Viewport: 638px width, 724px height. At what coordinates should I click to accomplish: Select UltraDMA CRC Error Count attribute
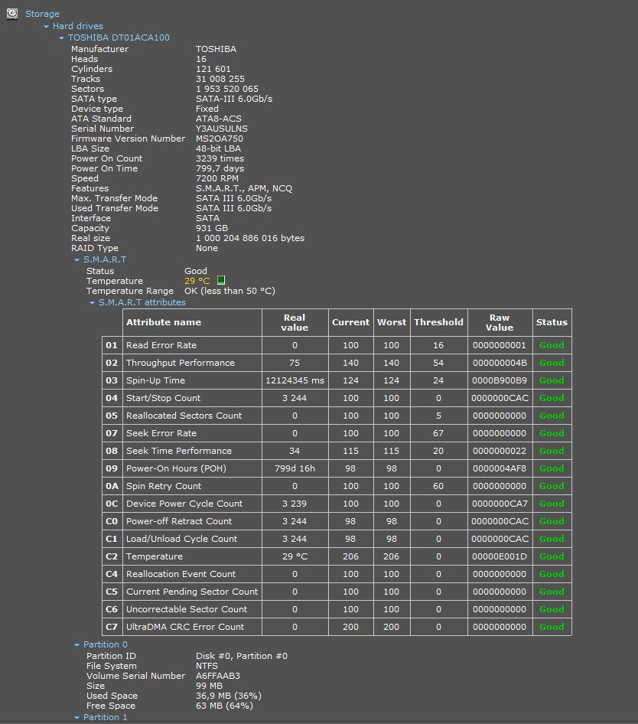tap(185, 627)
